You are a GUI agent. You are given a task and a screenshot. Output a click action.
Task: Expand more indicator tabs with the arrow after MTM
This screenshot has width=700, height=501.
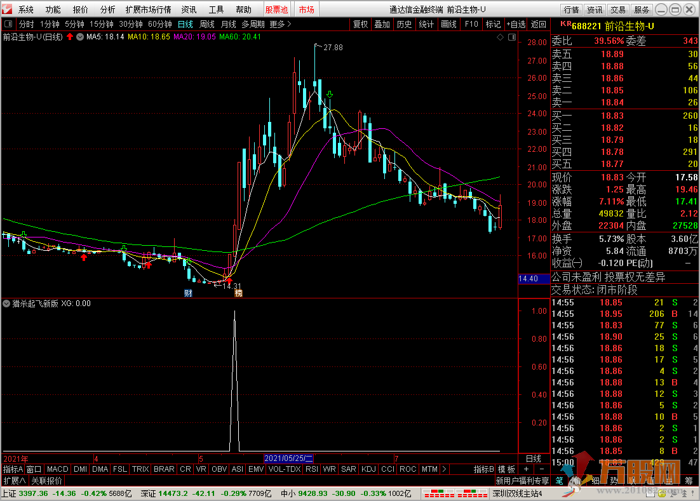pos(444,469)
